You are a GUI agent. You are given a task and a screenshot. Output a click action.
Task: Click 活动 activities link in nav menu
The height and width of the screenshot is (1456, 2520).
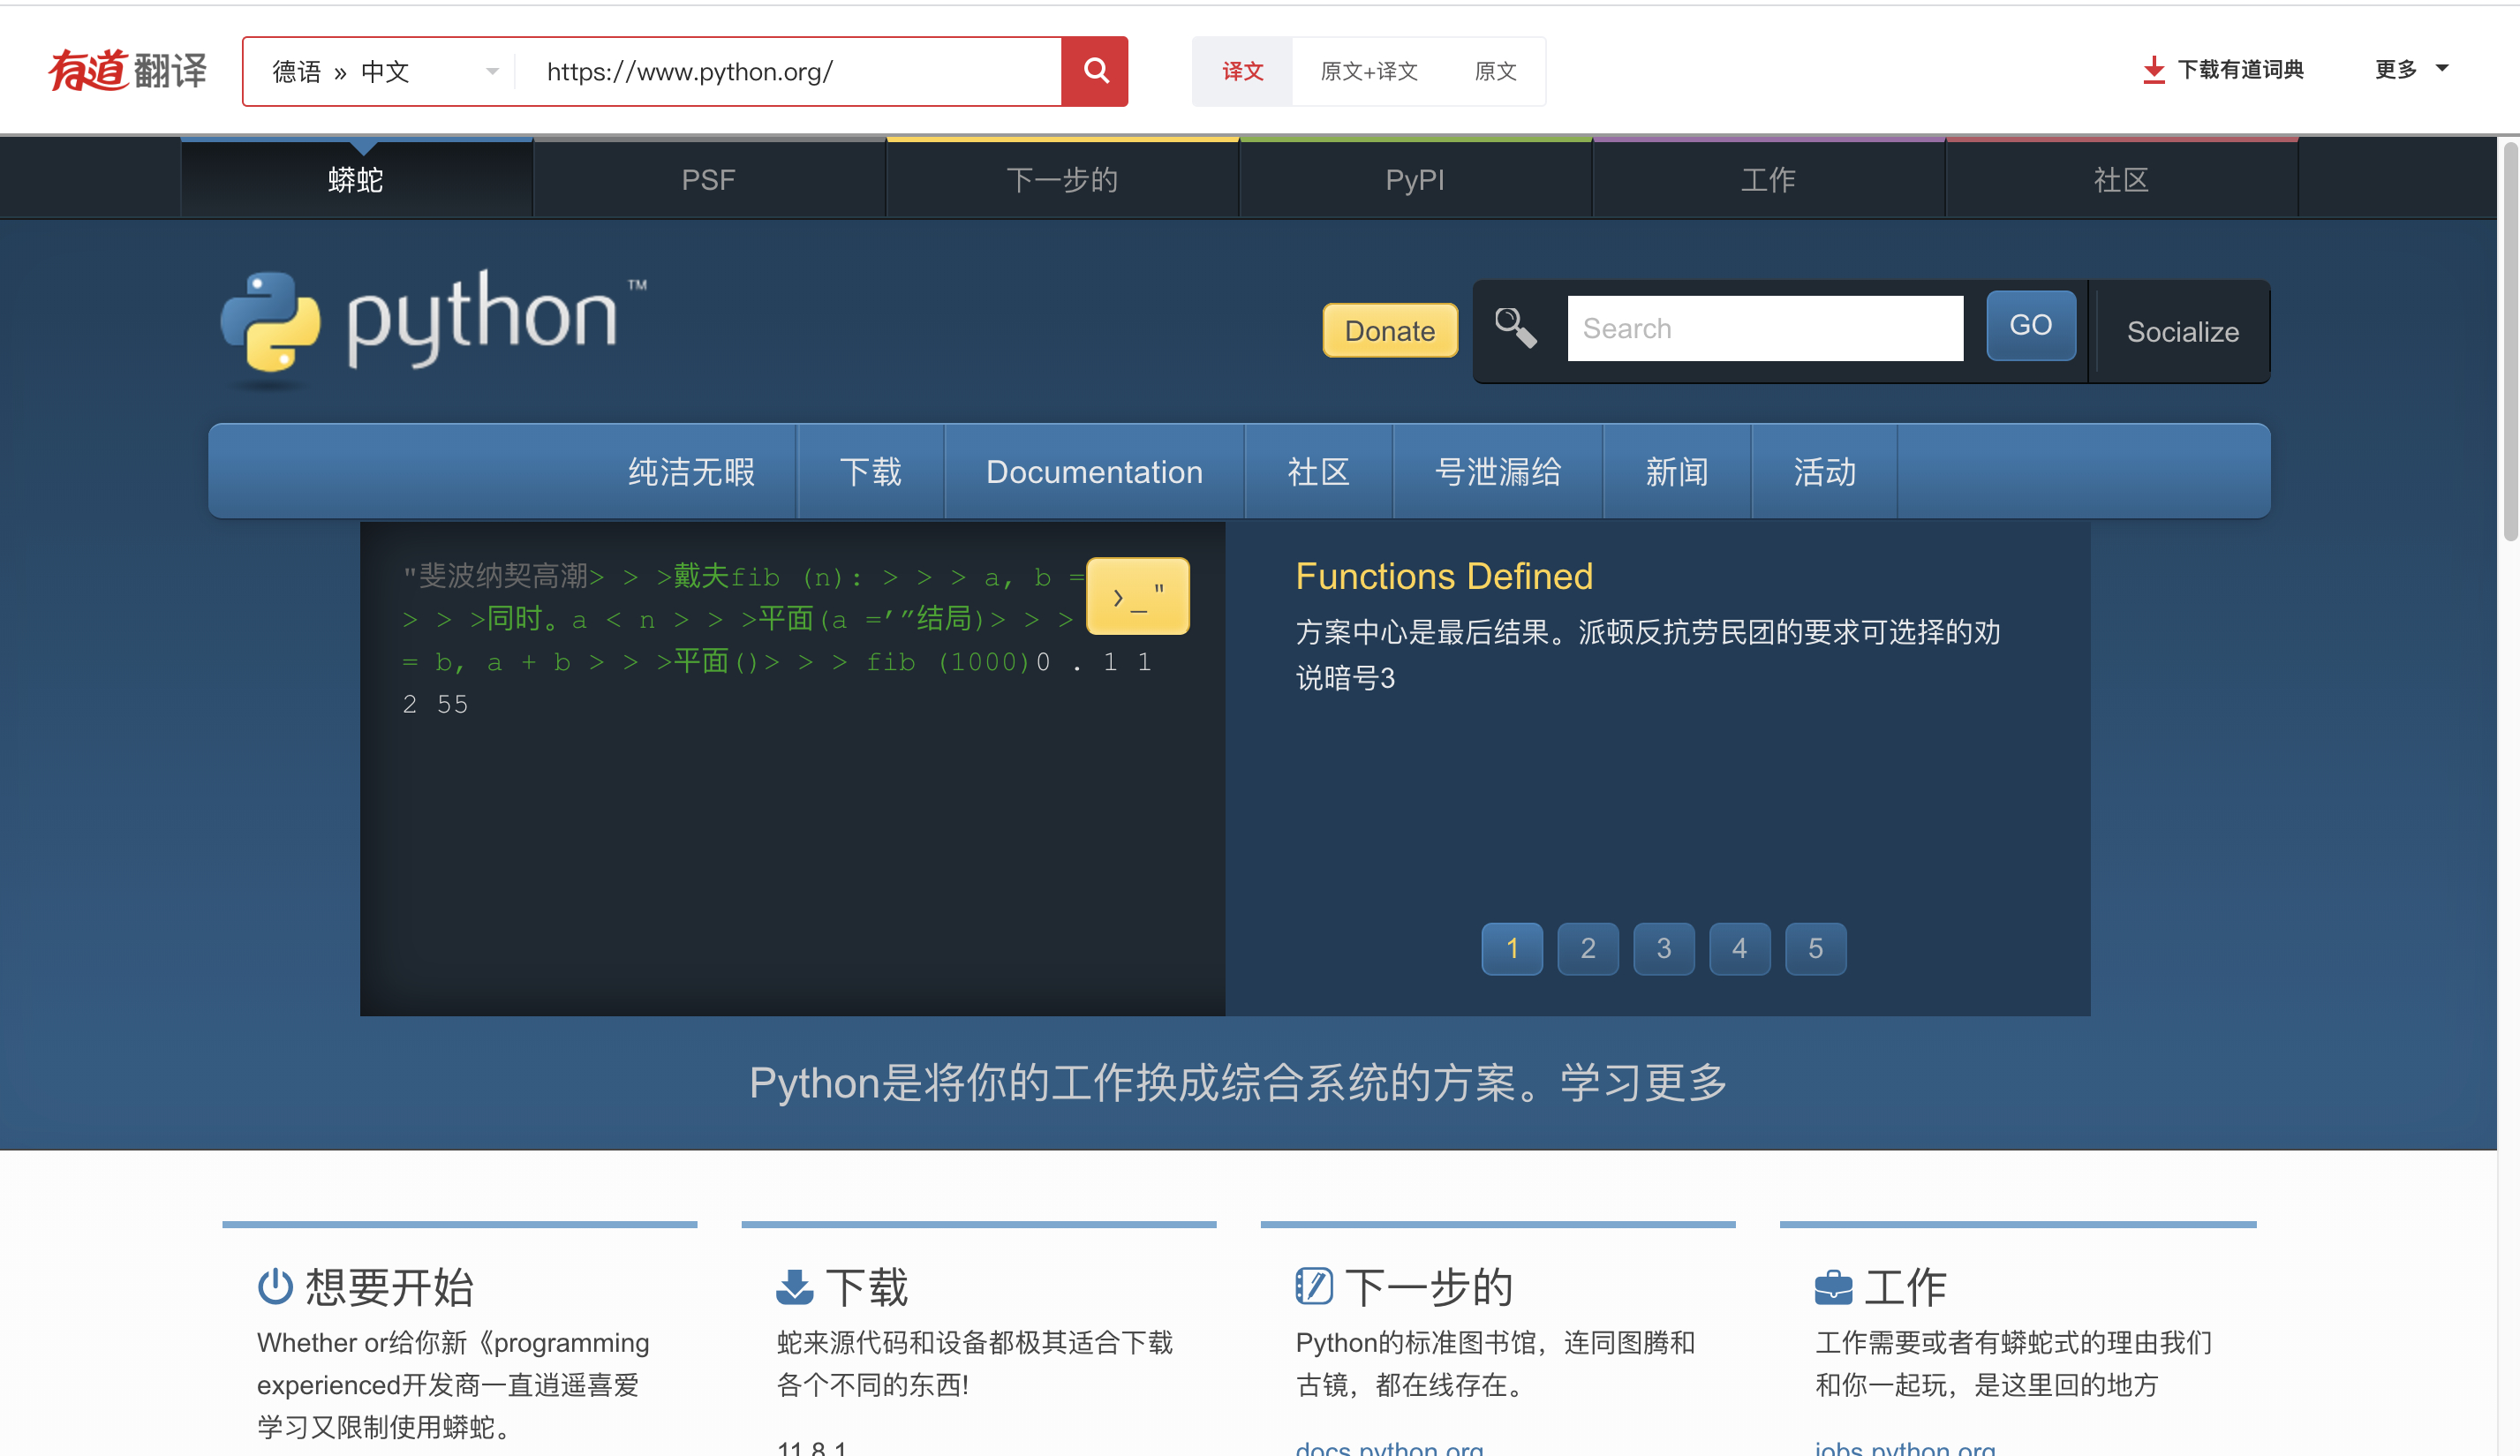1825,472
